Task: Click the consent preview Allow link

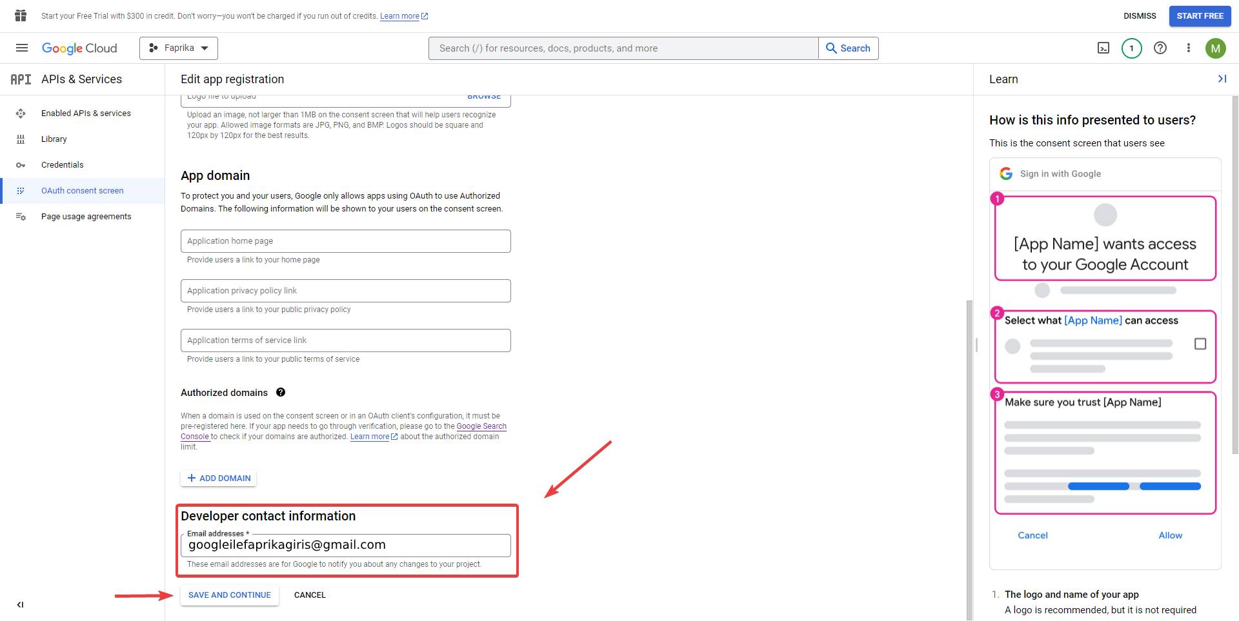Action: [x=1170, y=535]
